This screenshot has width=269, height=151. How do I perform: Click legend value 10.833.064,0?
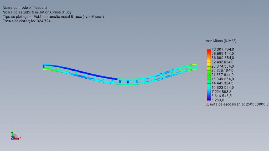[x=223, y=88]
